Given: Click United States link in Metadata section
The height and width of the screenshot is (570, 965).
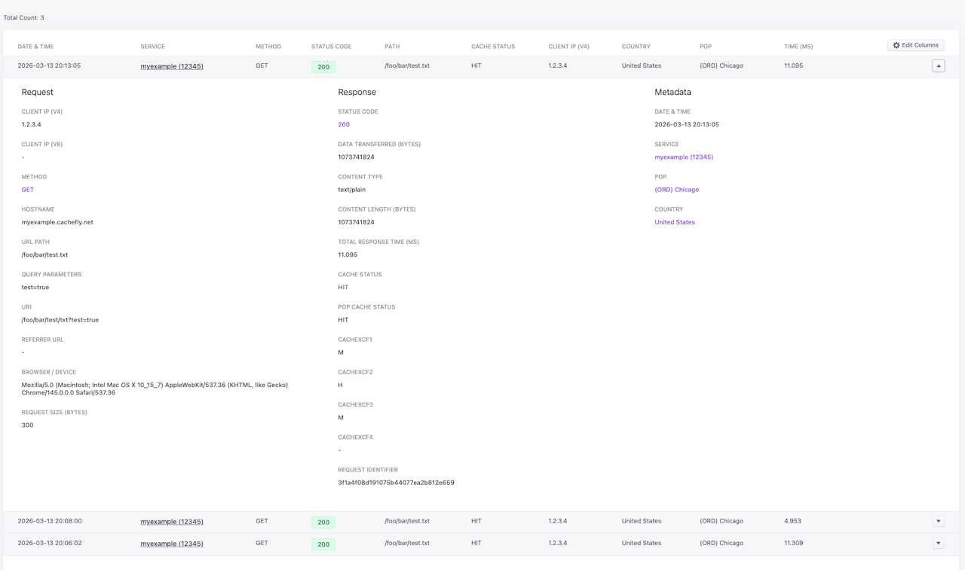Looking at the screenshot, I should 675,222.
